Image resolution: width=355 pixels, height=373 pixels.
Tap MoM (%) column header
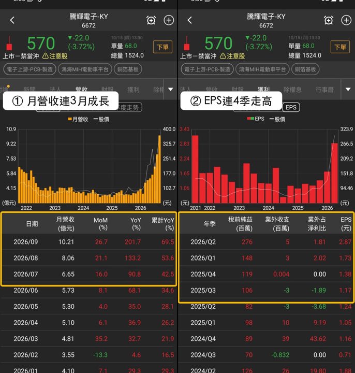100,224
